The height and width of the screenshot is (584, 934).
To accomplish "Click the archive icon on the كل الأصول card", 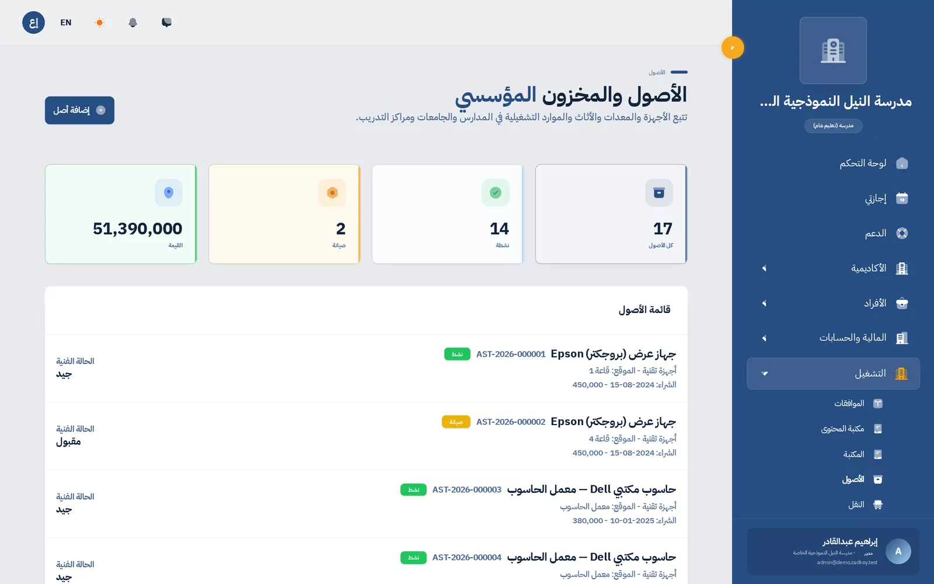I will coord(659,193).
